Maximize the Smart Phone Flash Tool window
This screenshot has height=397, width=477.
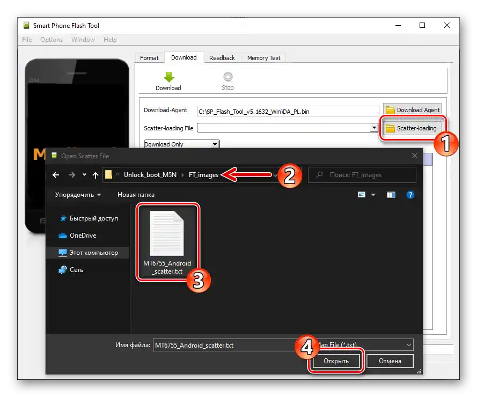click(x=422, y=25)
